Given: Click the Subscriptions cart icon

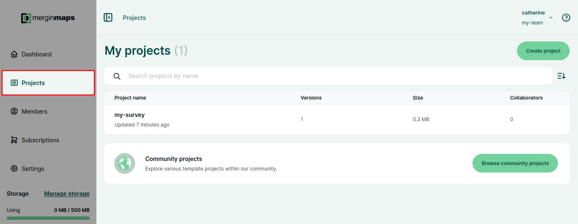Looking at the screenshot, I should click(x=14, y=140).
